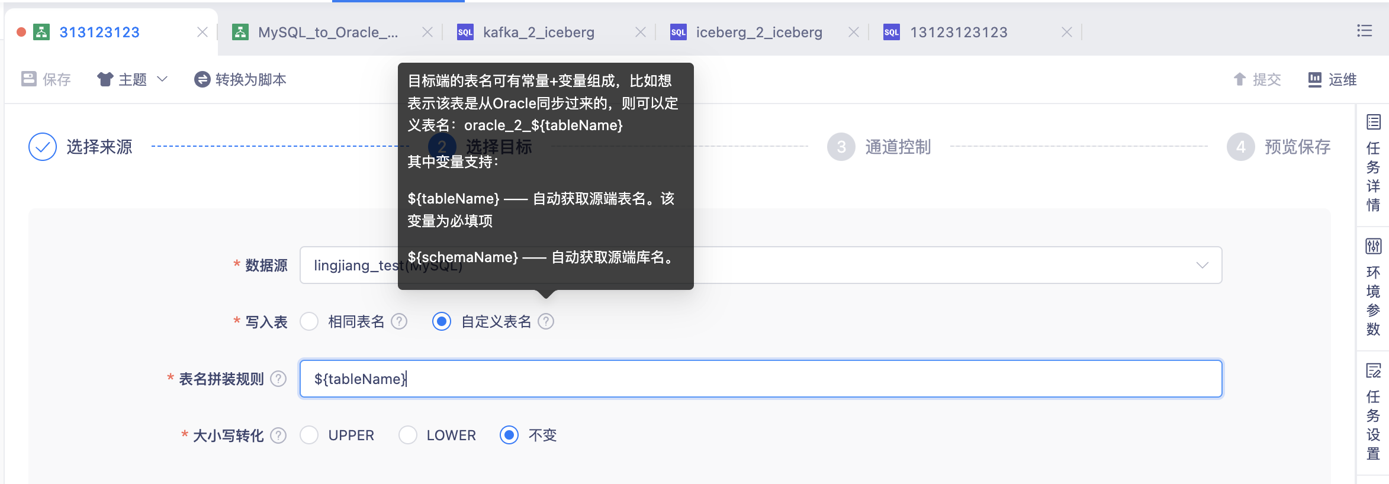Screen dimensions: 1389x484
Task: Click the help icon beside 自定义表名
Action: pos(546,321)
